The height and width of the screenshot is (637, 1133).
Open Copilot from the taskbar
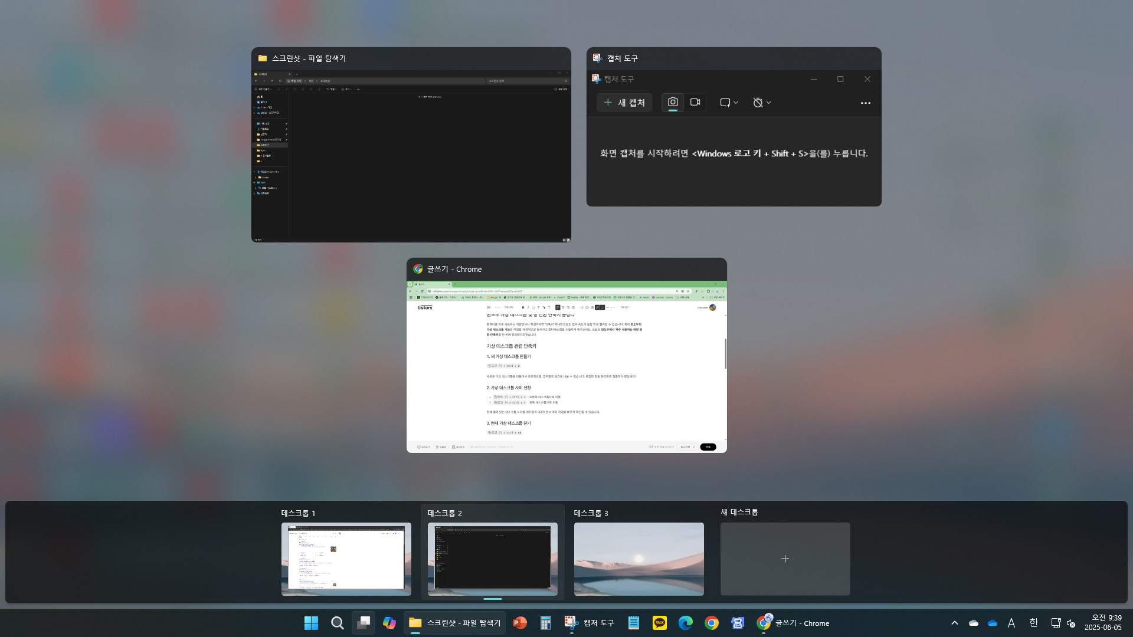point(389,623)
